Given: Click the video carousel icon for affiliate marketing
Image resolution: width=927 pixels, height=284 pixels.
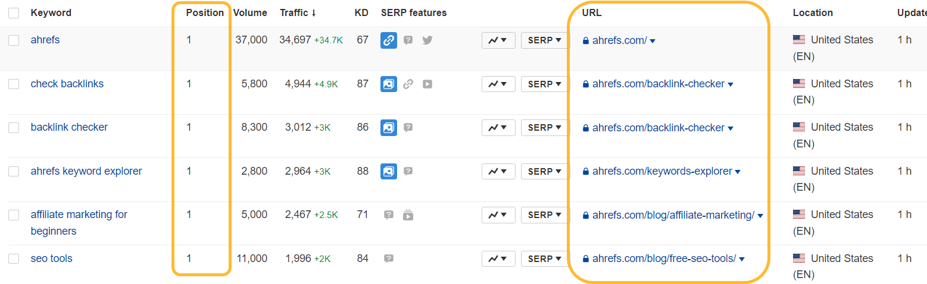Looking at the screenshot, I should point(408,215).
